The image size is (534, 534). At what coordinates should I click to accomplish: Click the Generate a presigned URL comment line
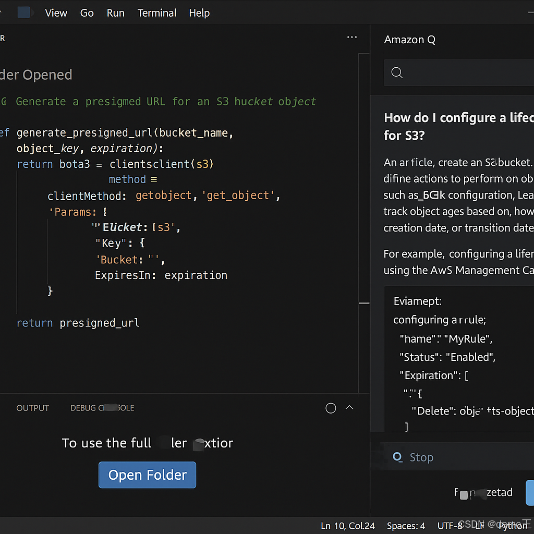coord(166,102)
